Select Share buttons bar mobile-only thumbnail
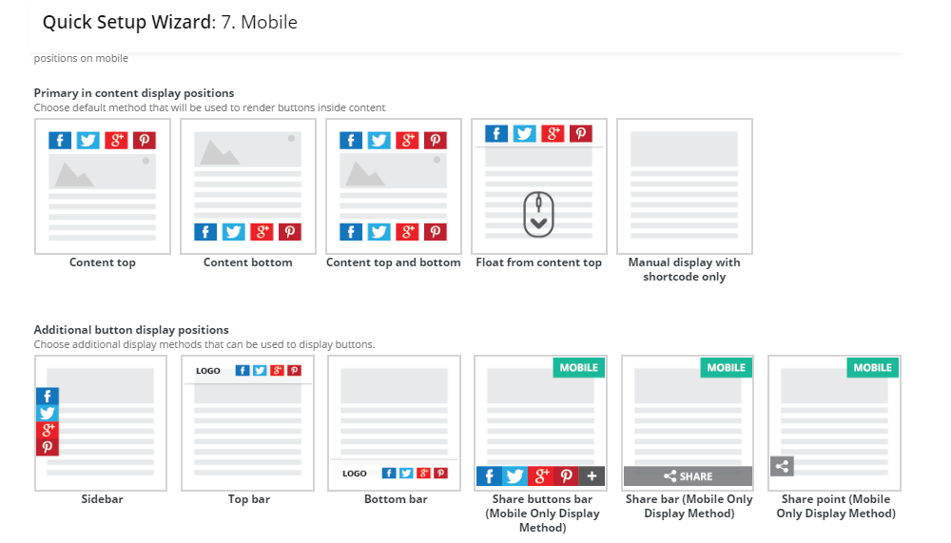The width and height of the screenshot is (951, 543). [540, 423]
